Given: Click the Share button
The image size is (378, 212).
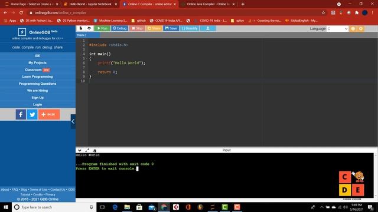Looking at the screenshot, I should (154, 28).
